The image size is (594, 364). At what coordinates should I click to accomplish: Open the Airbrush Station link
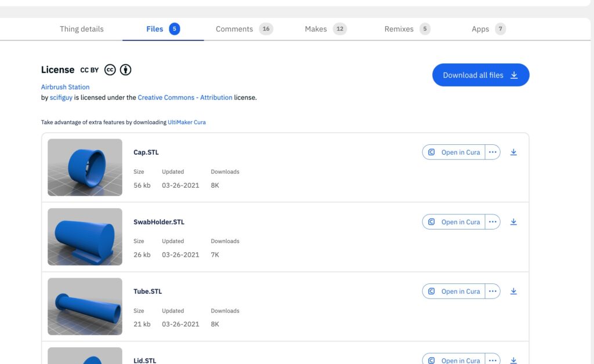(65, 87)
